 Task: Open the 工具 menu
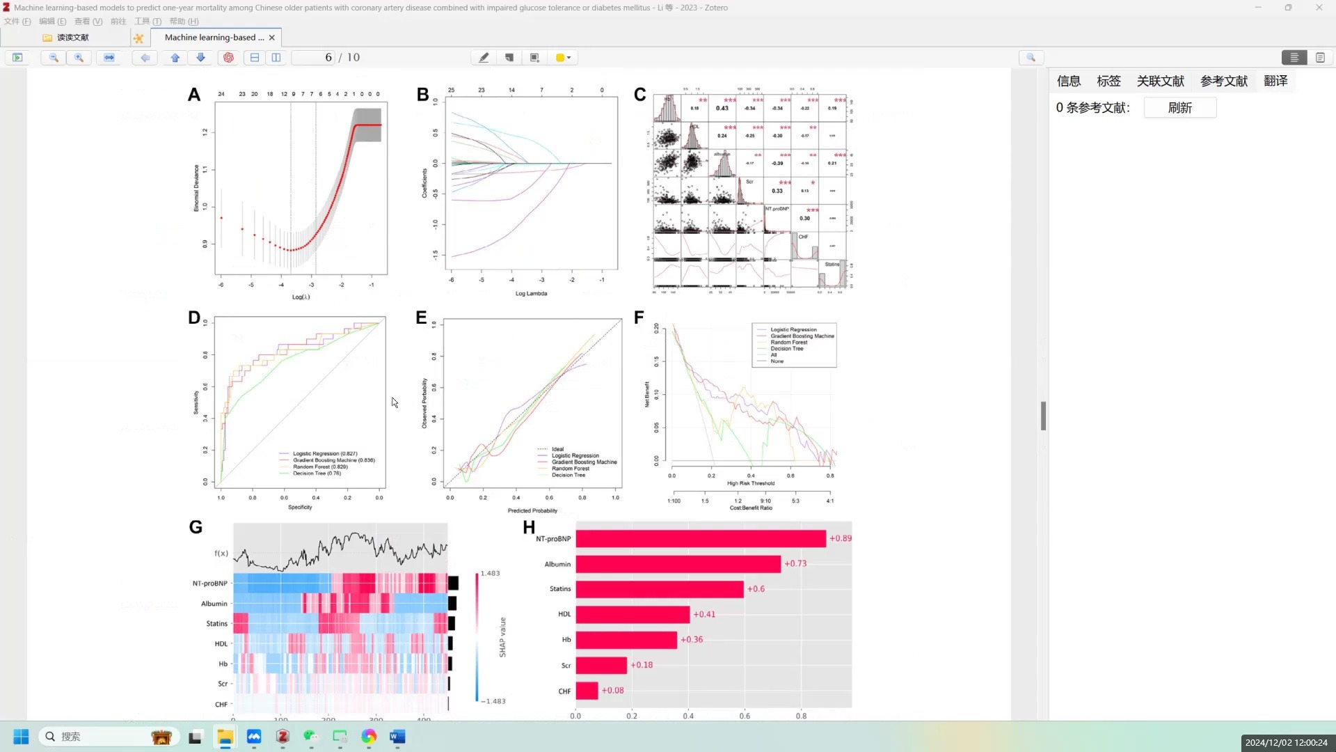pyautogui.click(x=148, y=22)
